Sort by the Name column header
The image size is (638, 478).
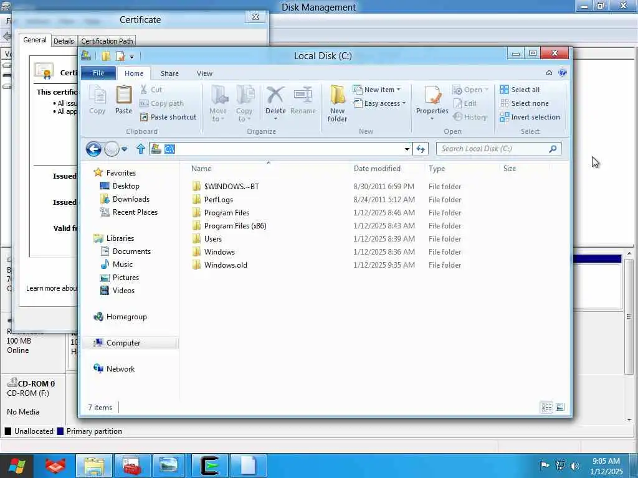coord(269,168)
